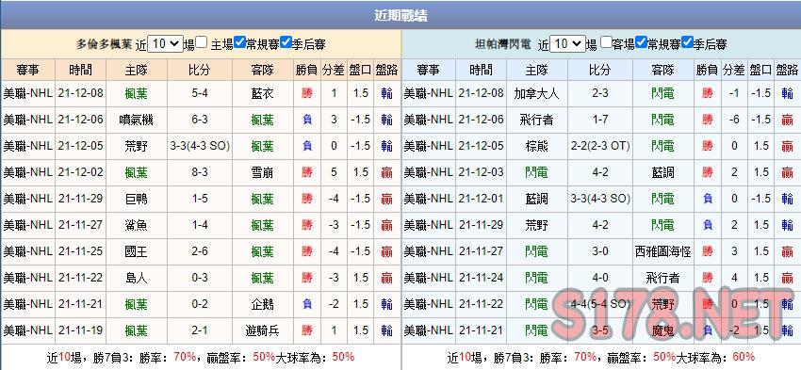Click 21-11-24 date in 閃電 table

click(x=482, y=278)
